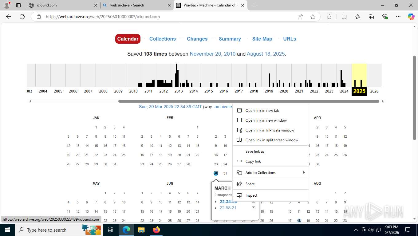Image resolution: width=418 pixels, height=236 pixels.
Task: Open the URLs view link
Action: point(290,39)
